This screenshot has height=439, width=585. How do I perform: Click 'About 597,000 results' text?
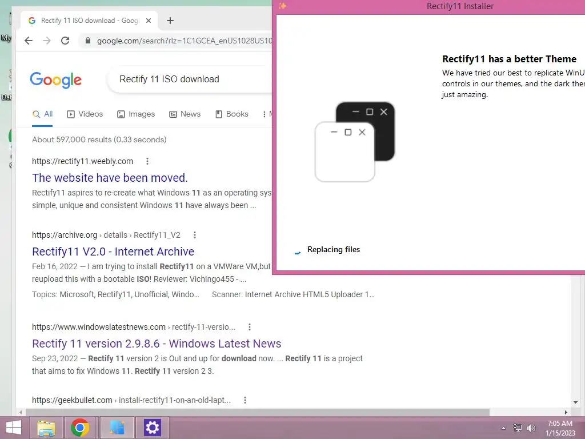(99, 139)
